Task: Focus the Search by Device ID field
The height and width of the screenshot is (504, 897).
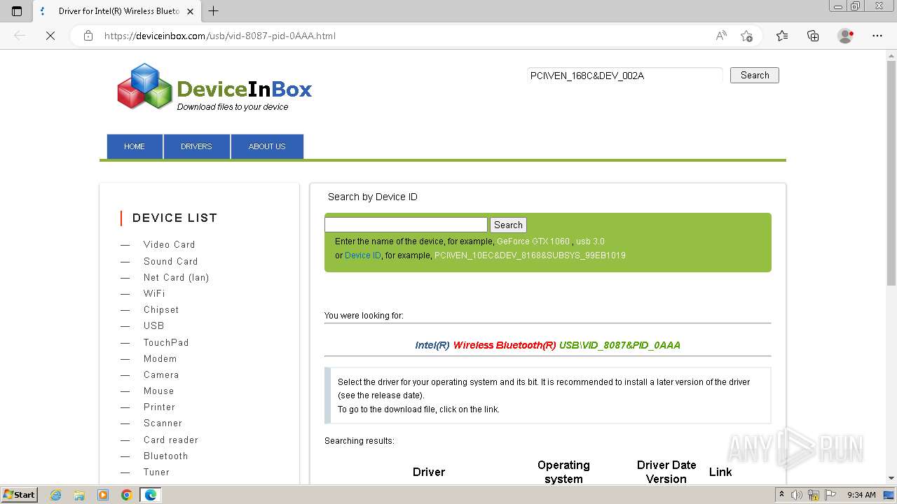Action: point(406,225)
